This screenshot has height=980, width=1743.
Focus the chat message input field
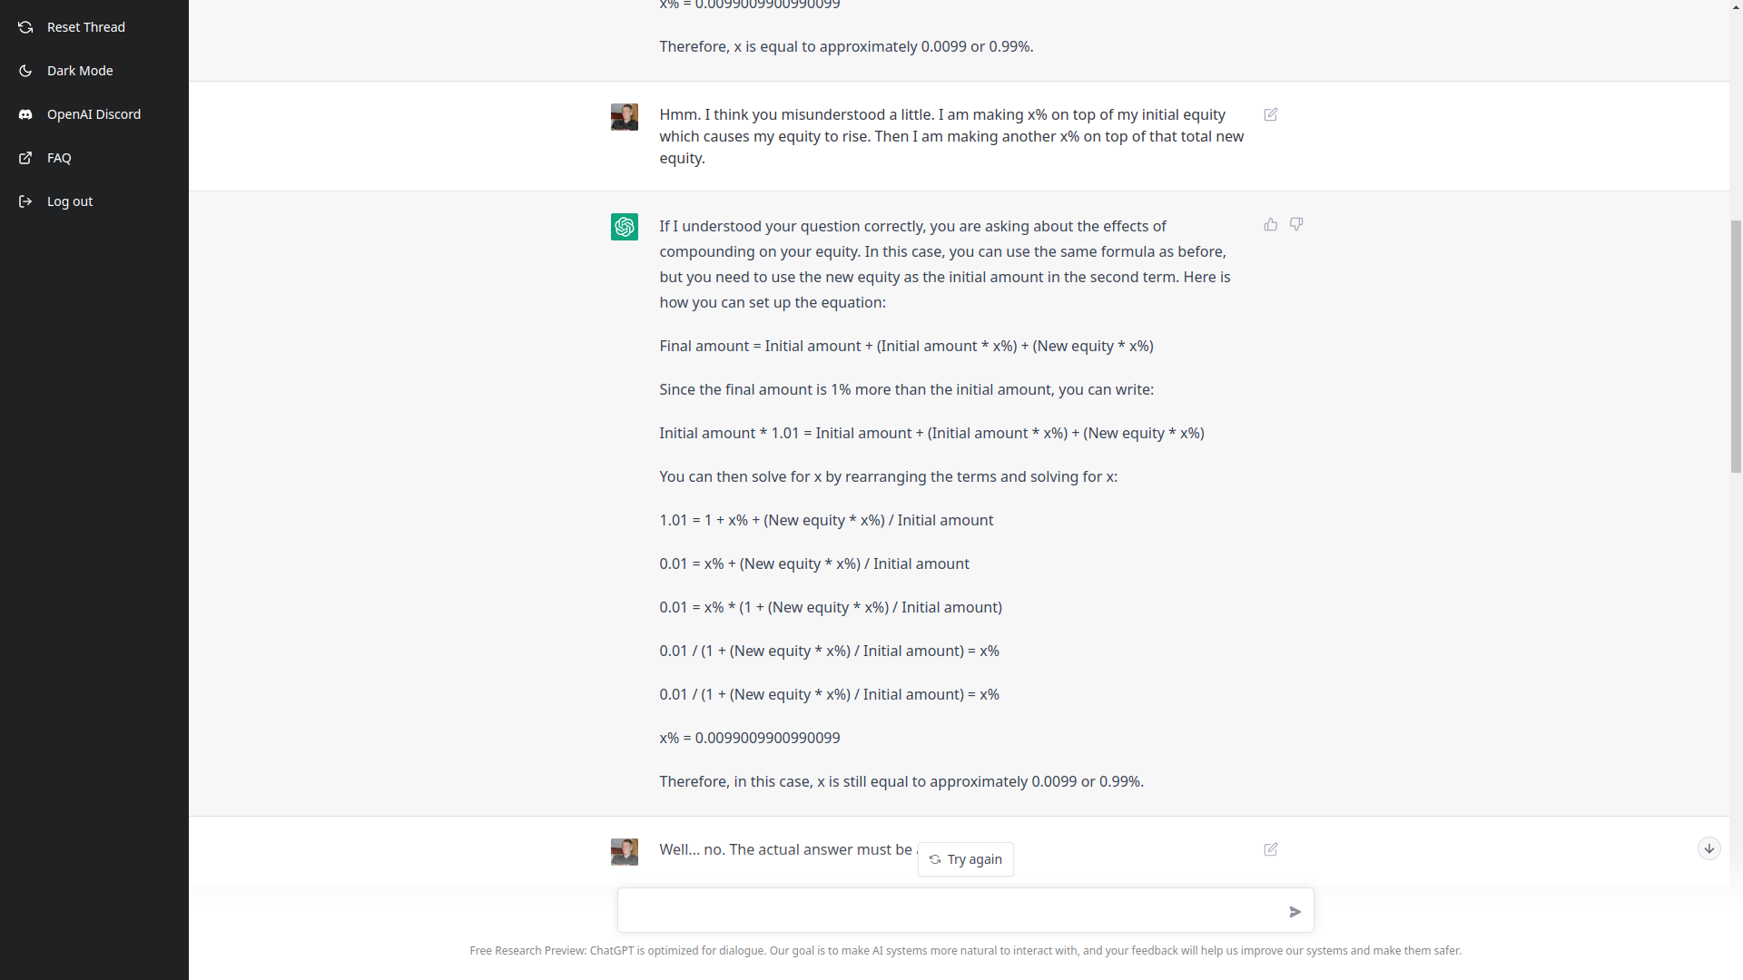tap(949, 910)
